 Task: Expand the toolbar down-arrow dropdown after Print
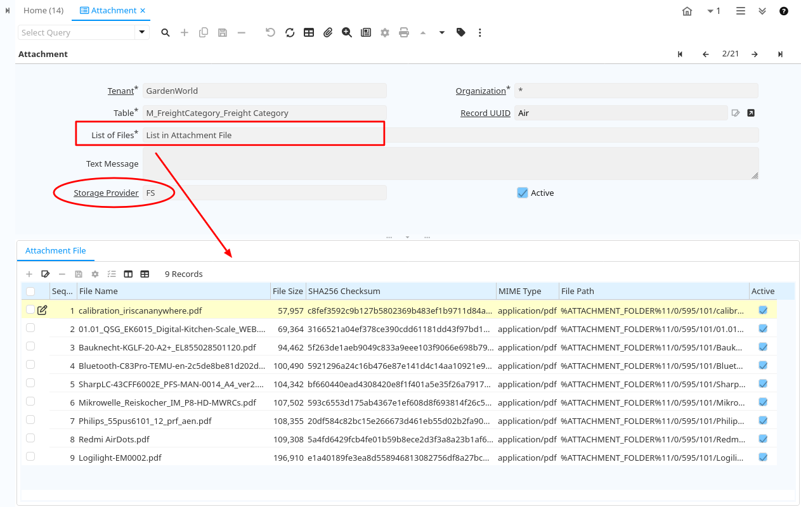click(x=442, y=32)
